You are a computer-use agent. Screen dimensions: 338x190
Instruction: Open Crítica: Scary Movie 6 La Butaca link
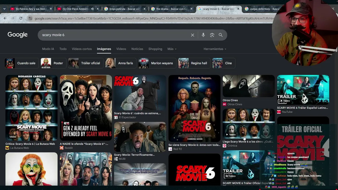tap(30, 144)
